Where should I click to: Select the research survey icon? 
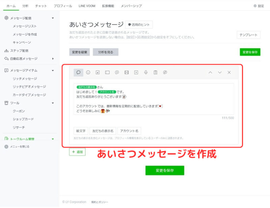coord(155,72)
